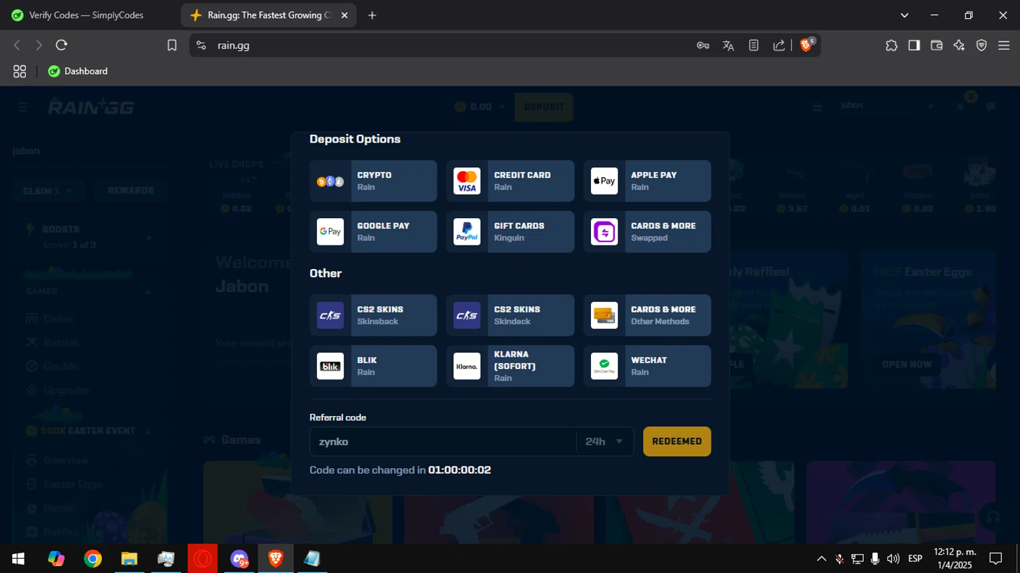Select BLIK deposit method
Viewport: 1020px width, 573px height.
[373, 366]
